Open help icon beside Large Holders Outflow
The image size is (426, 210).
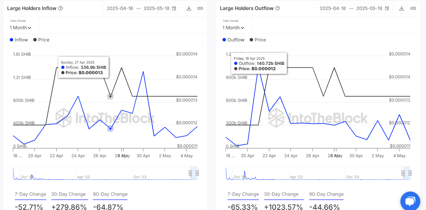pos(278,8)
